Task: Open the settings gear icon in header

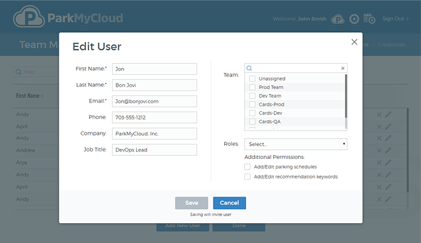Action: (x=354, y=19)
